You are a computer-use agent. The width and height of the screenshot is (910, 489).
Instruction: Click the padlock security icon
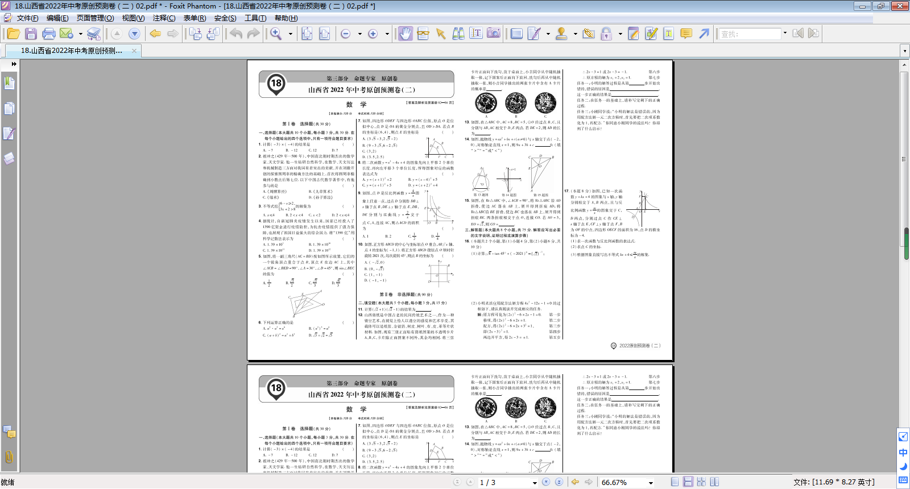[606, 34]
